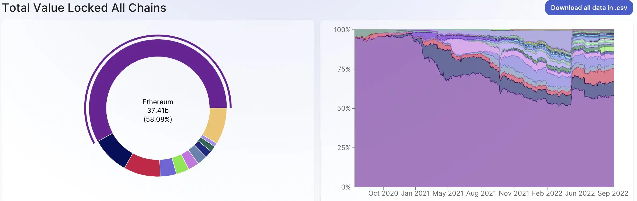Screen dimensions: 637x201
Task: Click the Oct 2020 axis tick label
Action: (383, 193)
